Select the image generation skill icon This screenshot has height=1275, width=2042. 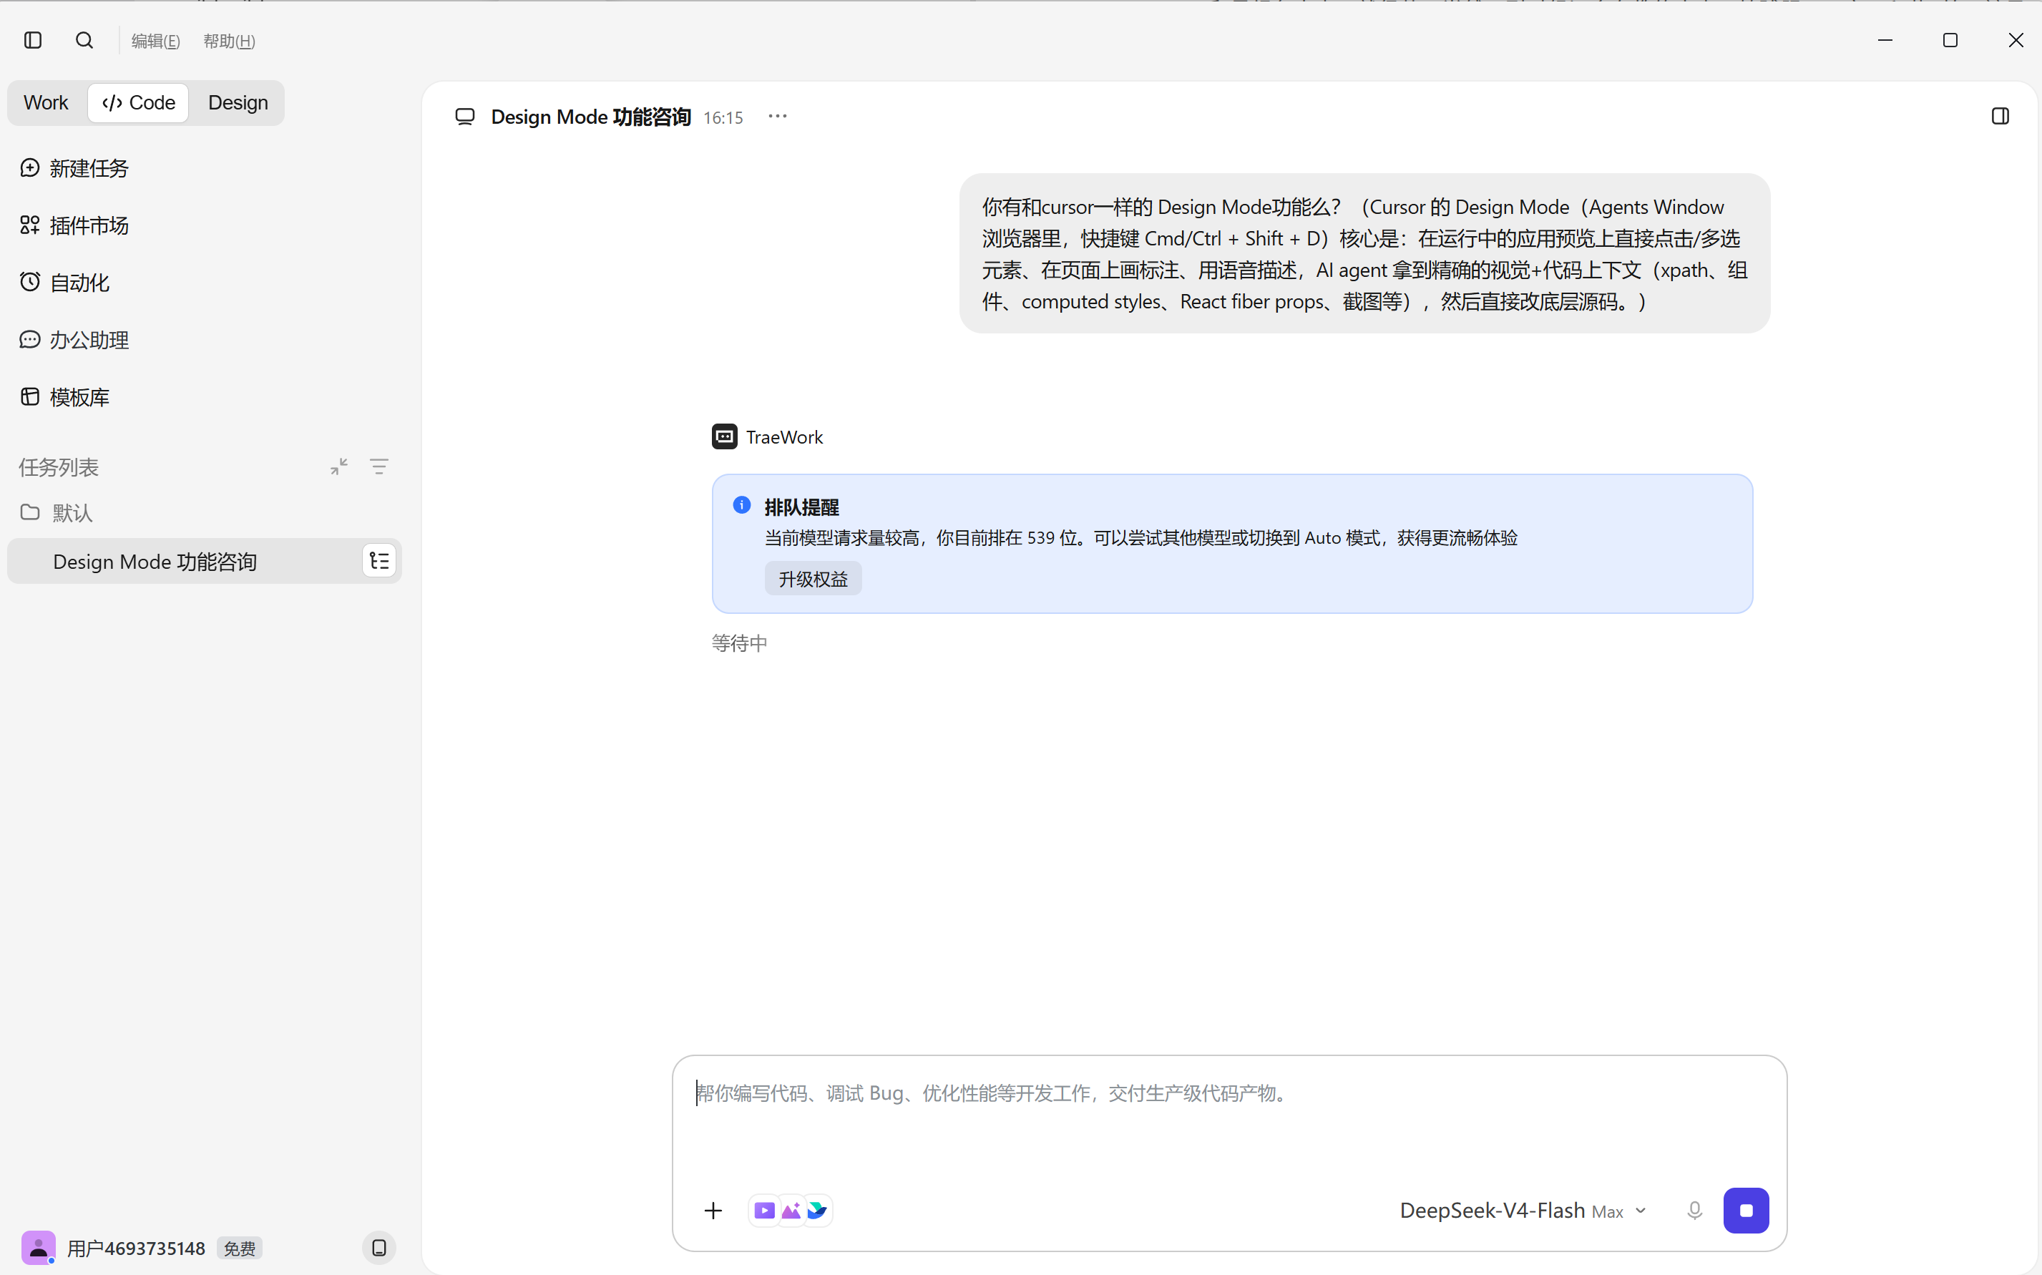(x=791, y=1211)
